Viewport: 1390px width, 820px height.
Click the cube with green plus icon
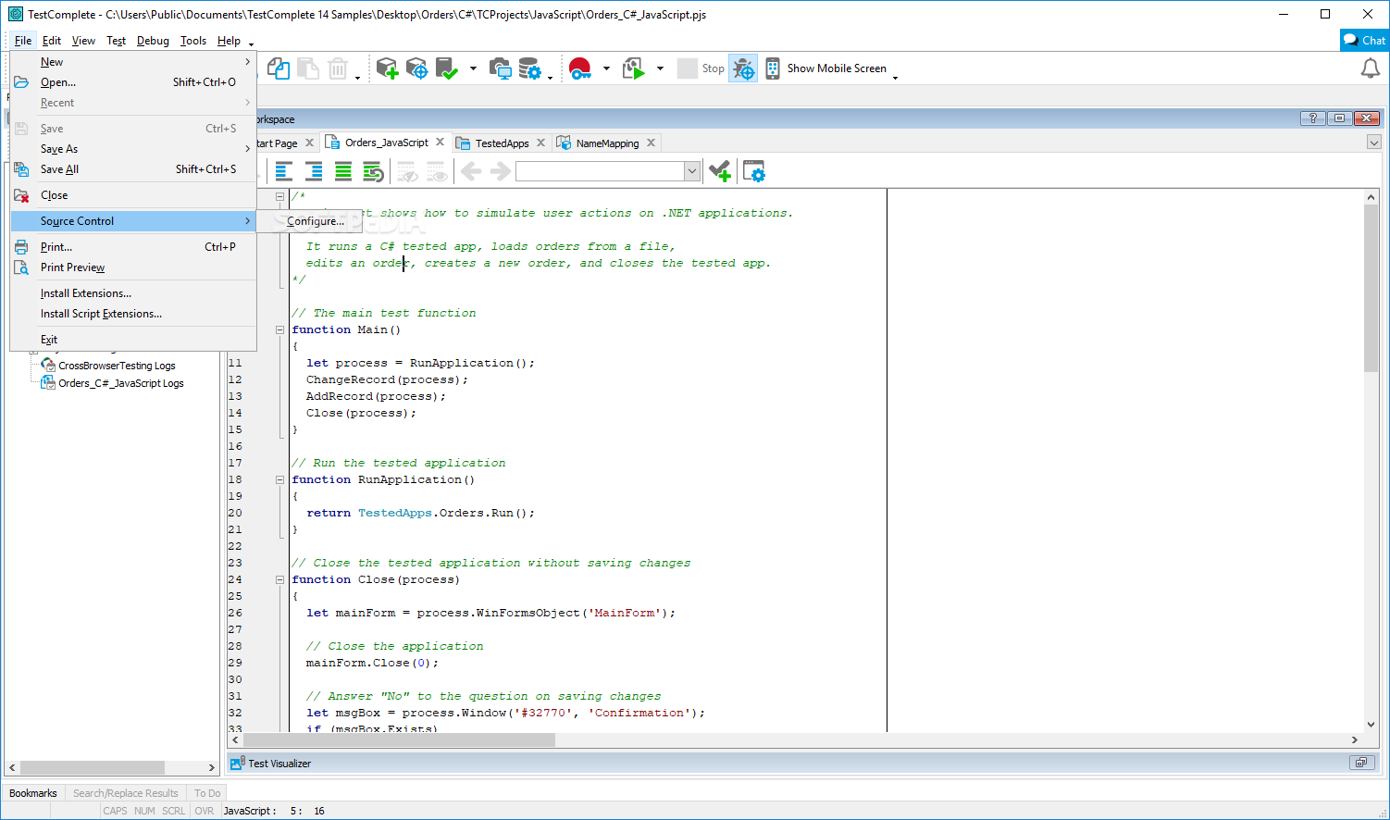[x=387, y=68]
